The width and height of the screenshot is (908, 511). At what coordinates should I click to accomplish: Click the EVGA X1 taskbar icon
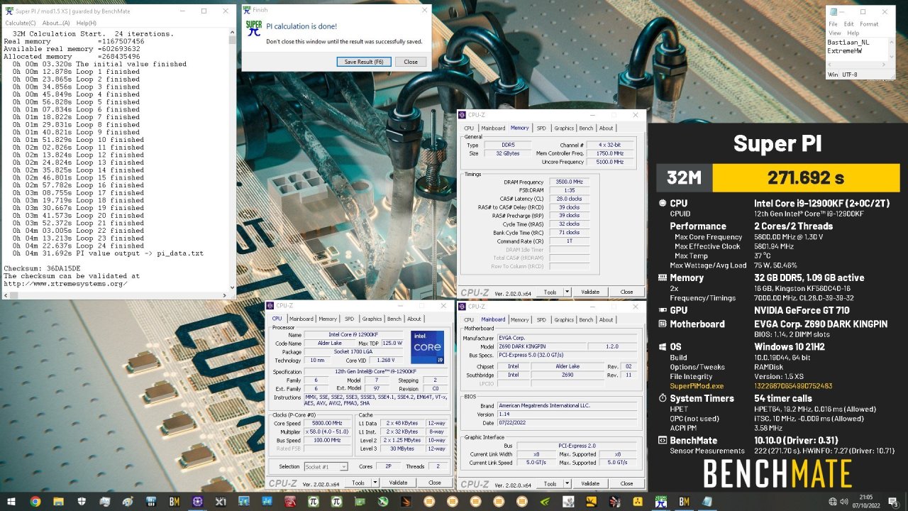pos(221,502)
